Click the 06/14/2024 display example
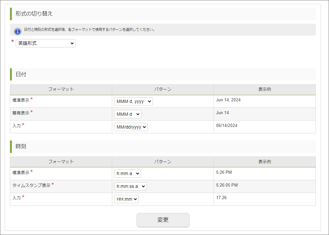 pyautogui.click(x=227, y=126)
